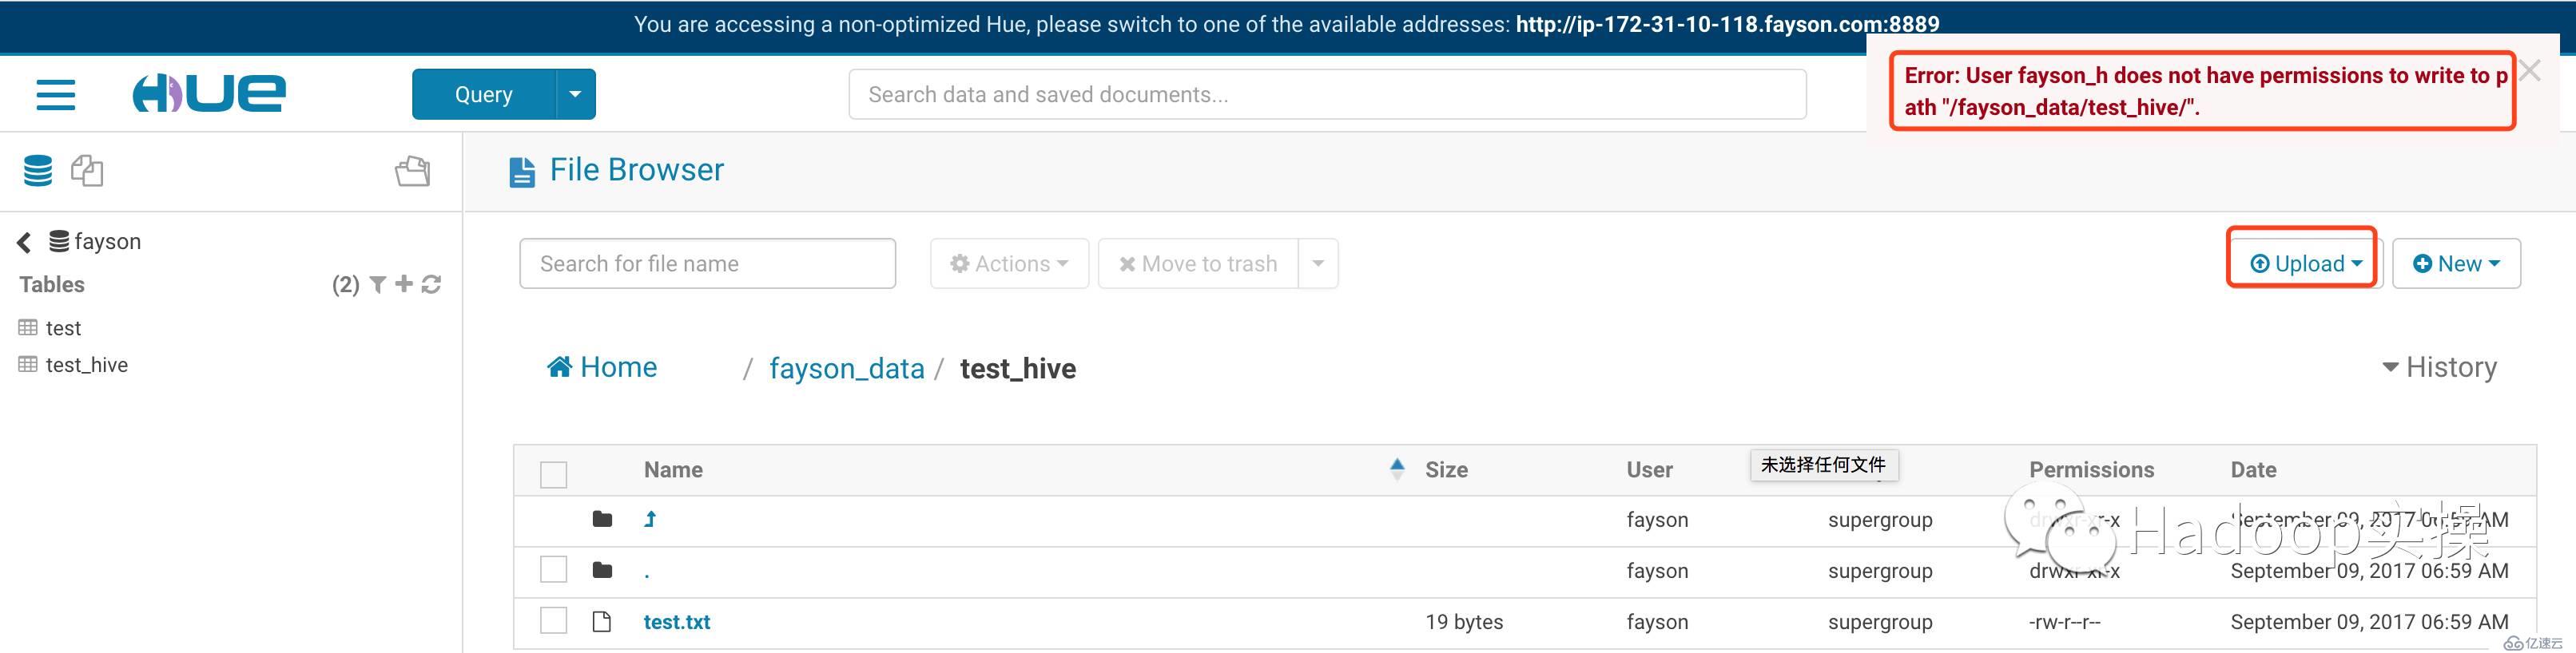Image resolution: width=2576 pixels, height=653 pixels.
Task: Open the Upload dropdown
Action: [x=2305, y=263]
